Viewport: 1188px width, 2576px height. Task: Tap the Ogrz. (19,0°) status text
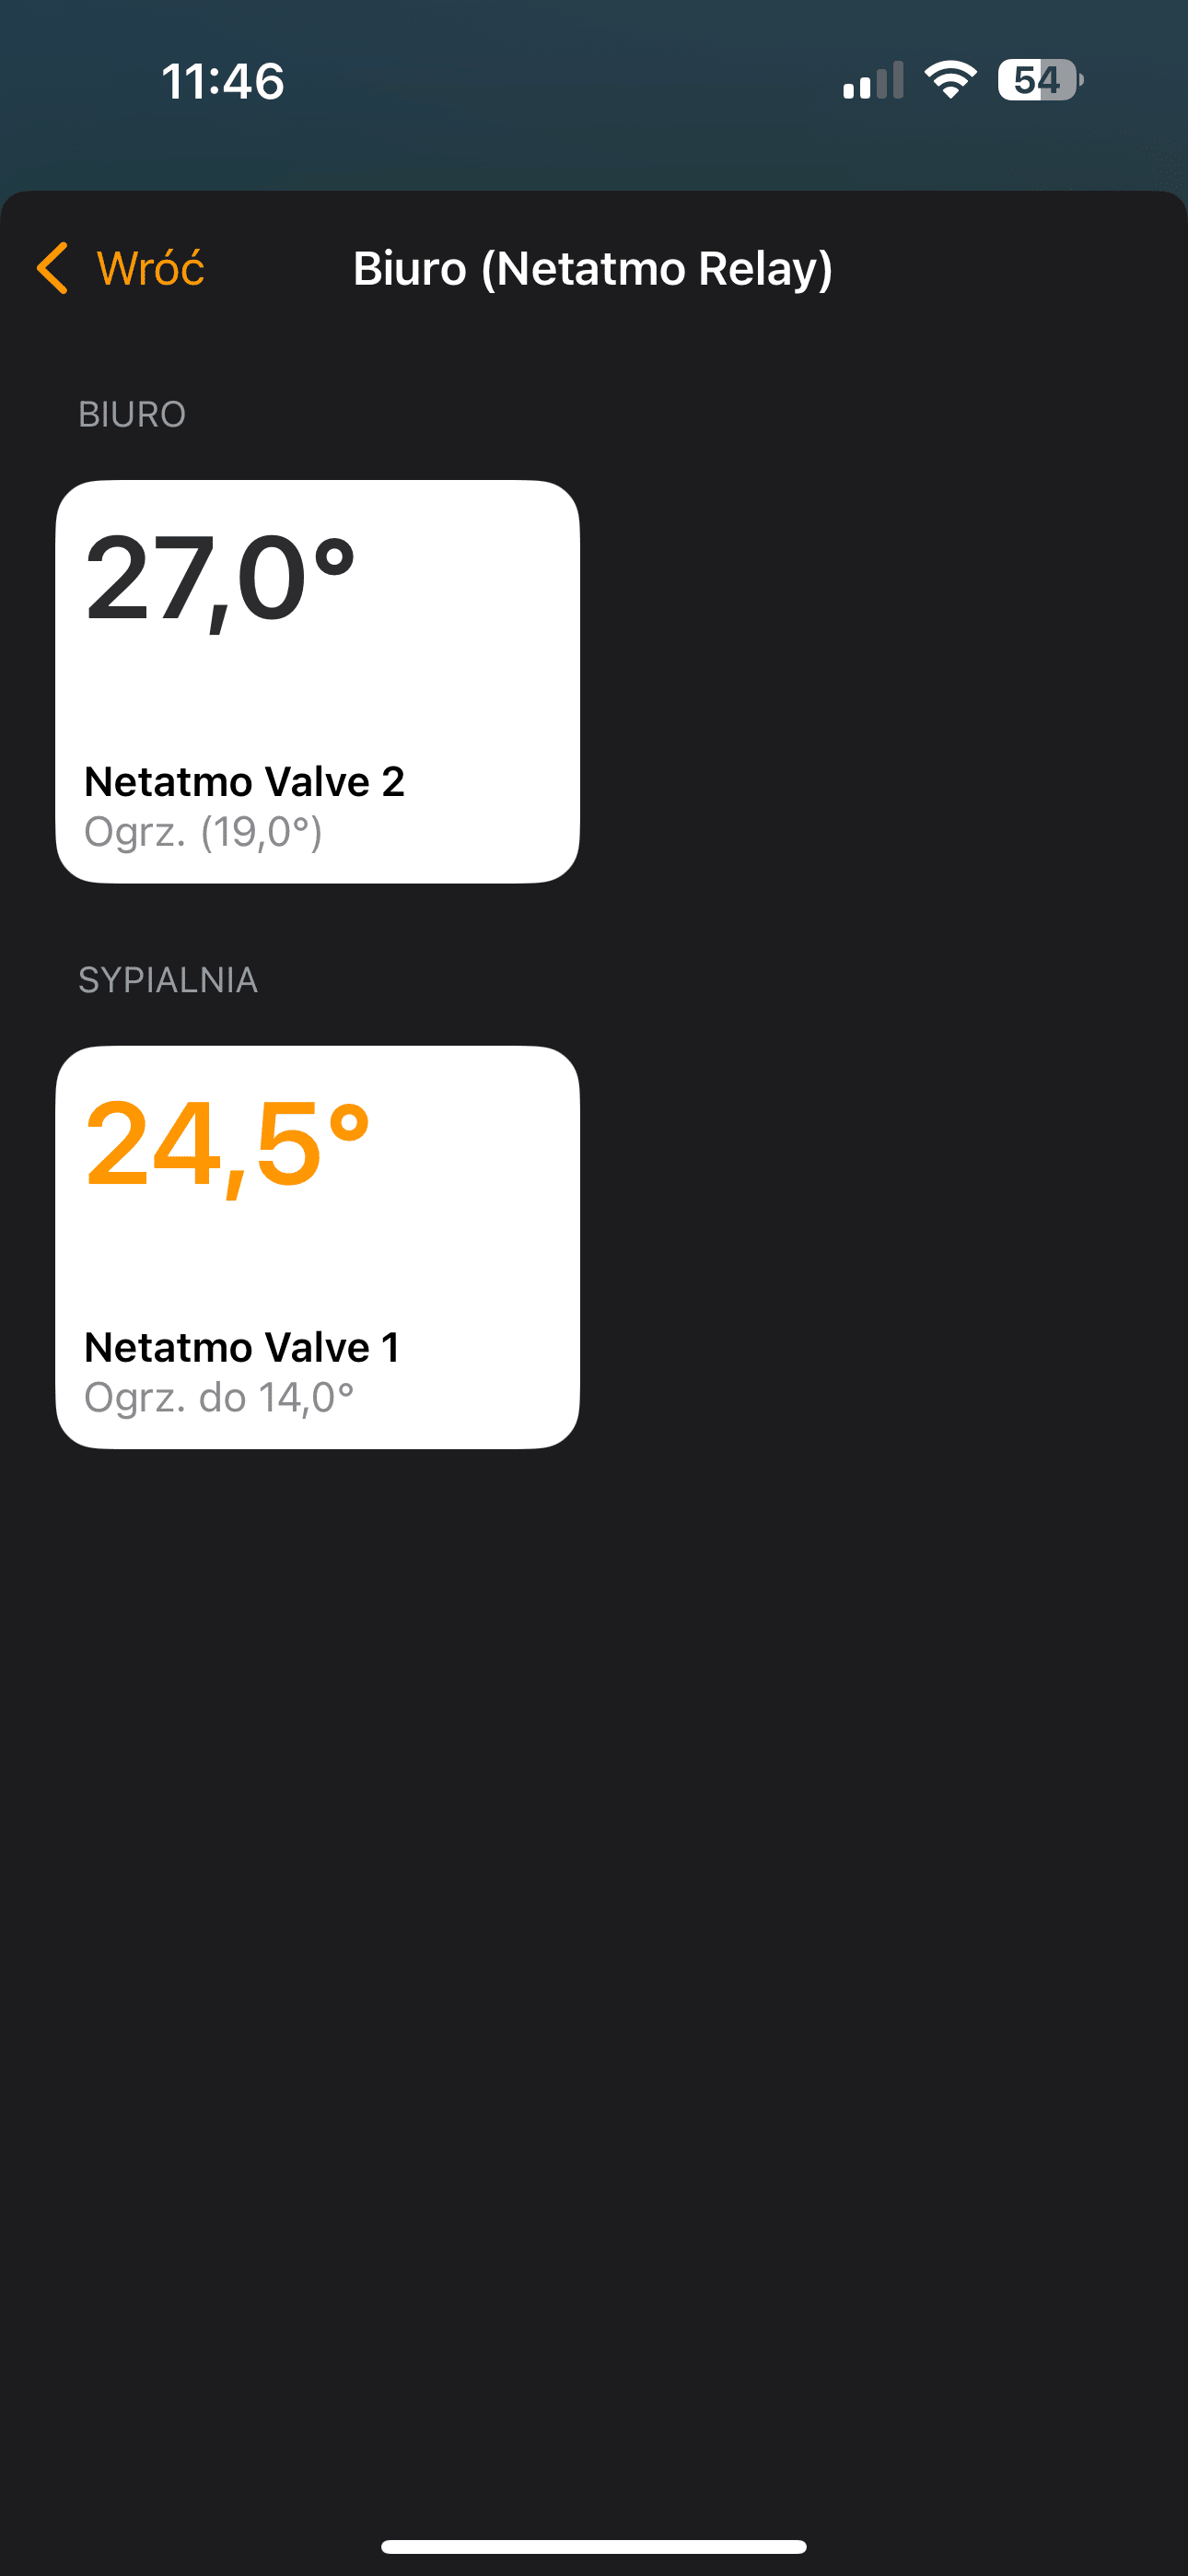[x=203, y=832]
